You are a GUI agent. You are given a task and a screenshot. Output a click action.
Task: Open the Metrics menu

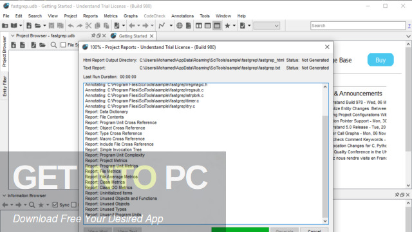click(111, 15)
